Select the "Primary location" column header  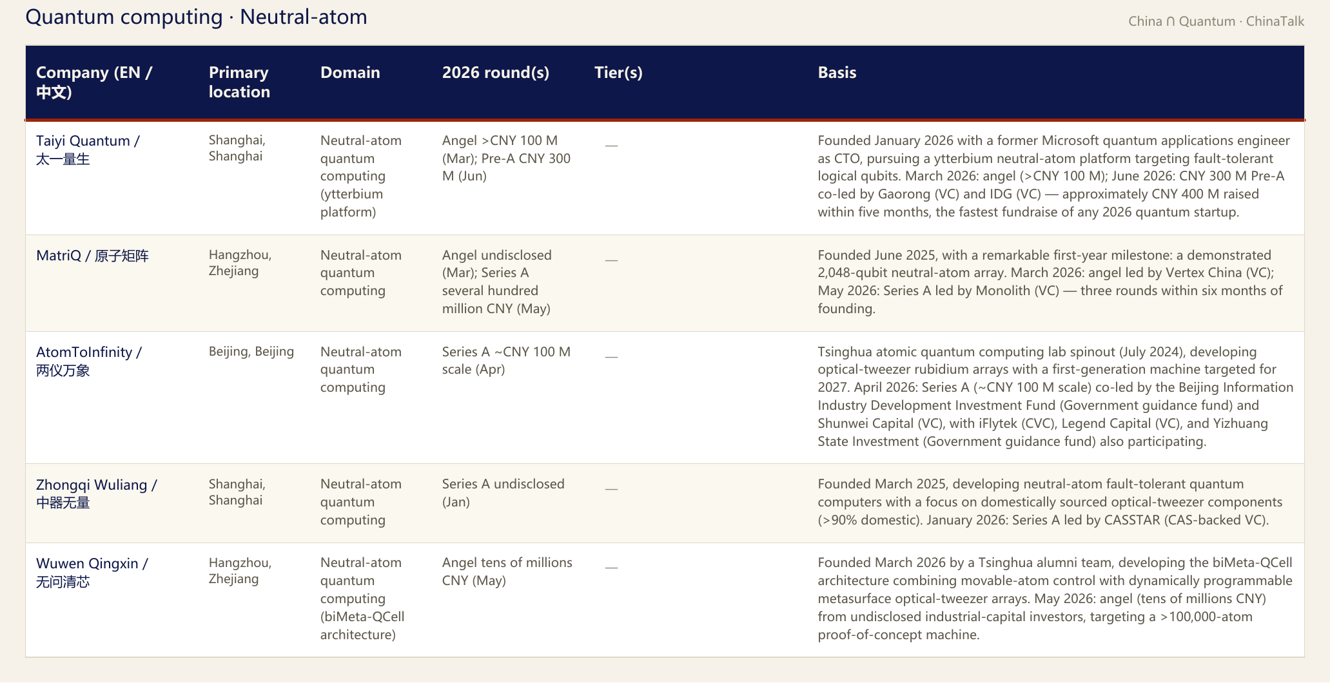[x=239, y=82]
